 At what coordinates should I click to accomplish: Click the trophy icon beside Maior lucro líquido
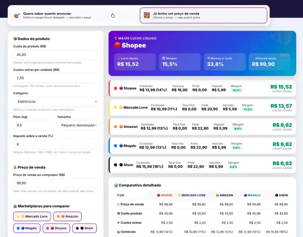pos(116,38)
